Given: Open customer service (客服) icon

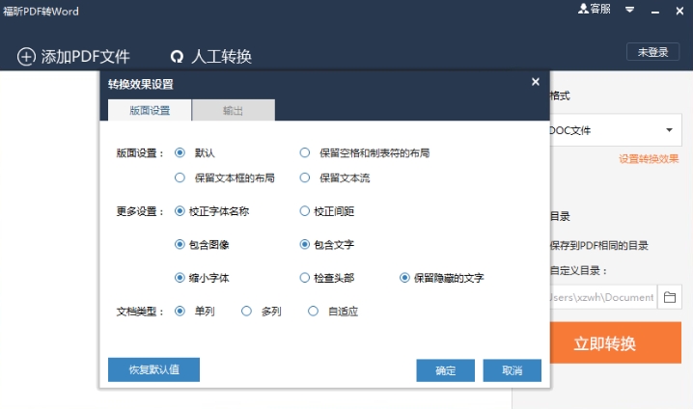Looking at the screenshot, I should pyautogui.click(x=583, y=9).
